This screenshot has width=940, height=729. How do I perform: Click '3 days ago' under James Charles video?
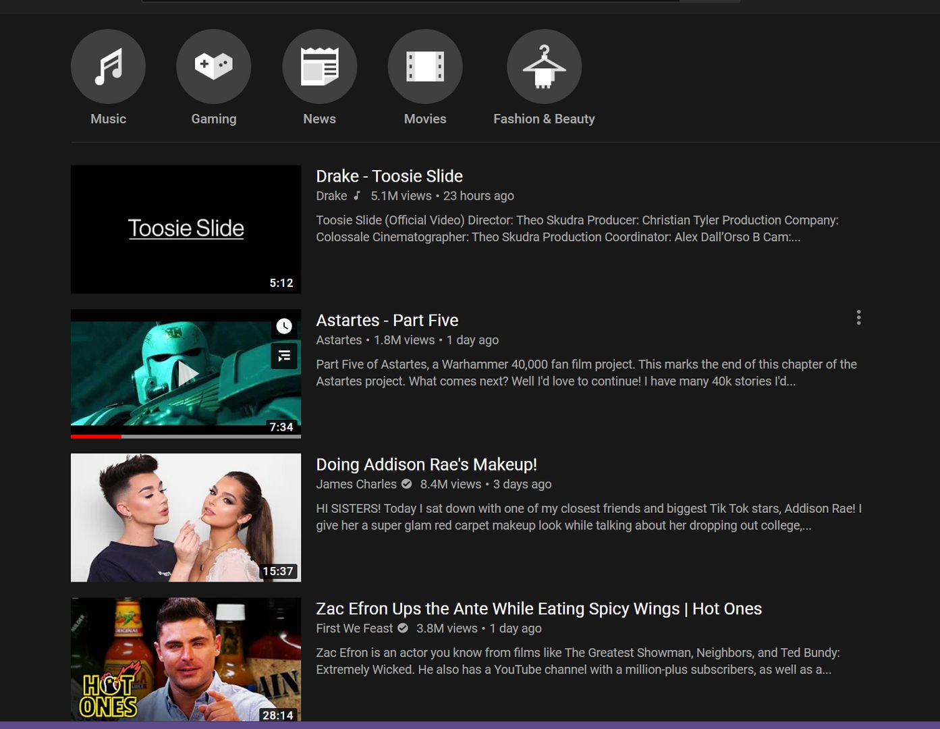pos(522,484)
